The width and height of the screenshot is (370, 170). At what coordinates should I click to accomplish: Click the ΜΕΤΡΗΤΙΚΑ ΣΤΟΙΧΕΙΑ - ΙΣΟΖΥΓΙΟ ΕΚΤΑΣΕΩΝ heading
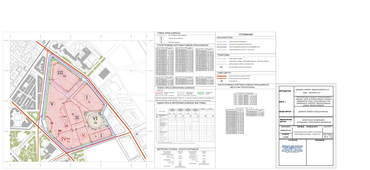click(x=184, y=149)
